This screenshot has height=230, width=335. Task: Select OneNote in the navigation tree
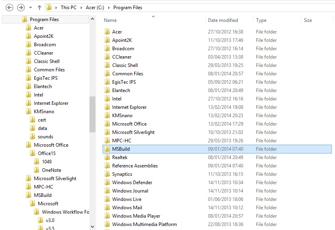point(52,170)
